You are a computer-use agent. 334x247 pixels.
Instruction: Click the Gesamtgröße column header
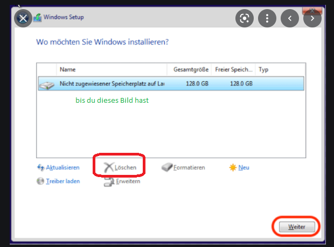click(189, 69)
